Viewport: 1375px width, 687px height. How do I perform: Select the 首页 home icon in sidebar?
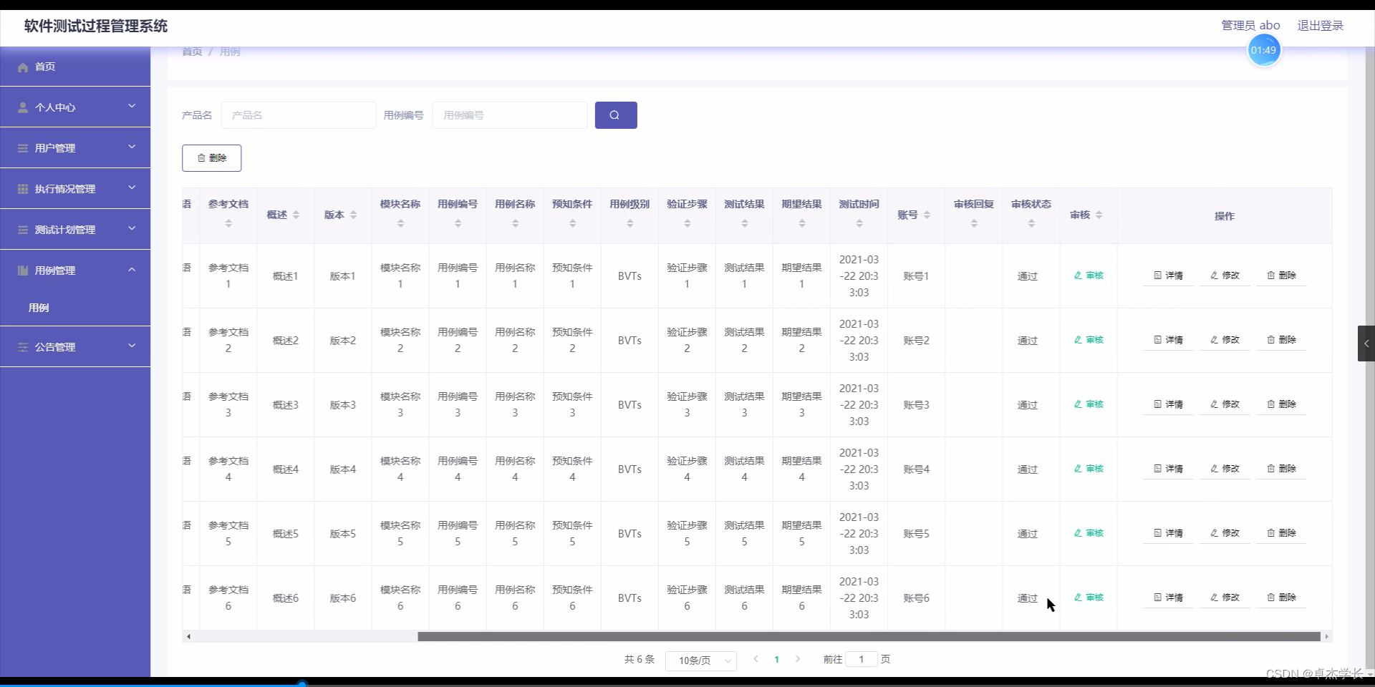click(x=22, y=67)
